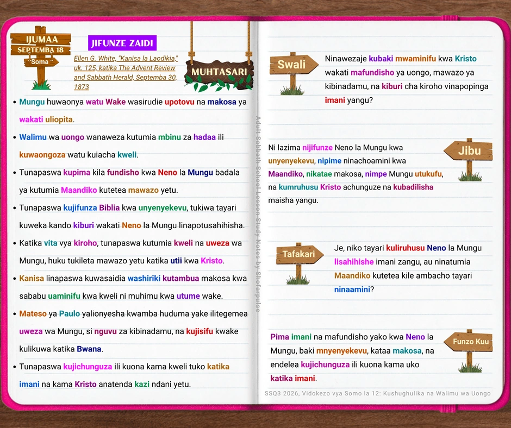Open the Ellen G. White Kanisa la Laodikia reference link
The height and width of the screenshot is (428, 511).
click(126, 72)
